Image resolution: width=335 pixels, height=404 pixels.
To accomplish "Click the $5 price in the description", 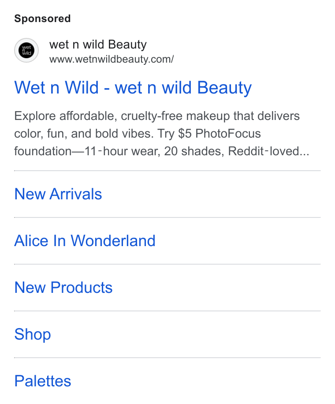I will [185, 134].
